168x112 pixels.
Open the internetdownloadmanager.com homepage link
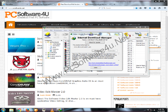click(x=102, y=63)
